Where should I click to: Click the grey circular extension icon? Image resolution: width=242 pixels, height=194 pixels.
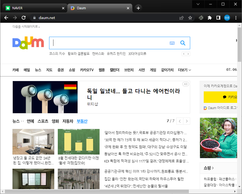tap(201, 18)
